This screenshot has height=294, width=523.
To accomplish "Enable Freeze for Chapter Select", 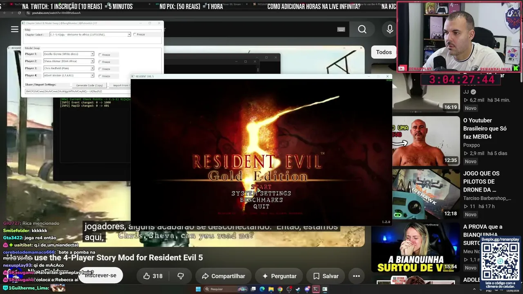I will (135, 34).
